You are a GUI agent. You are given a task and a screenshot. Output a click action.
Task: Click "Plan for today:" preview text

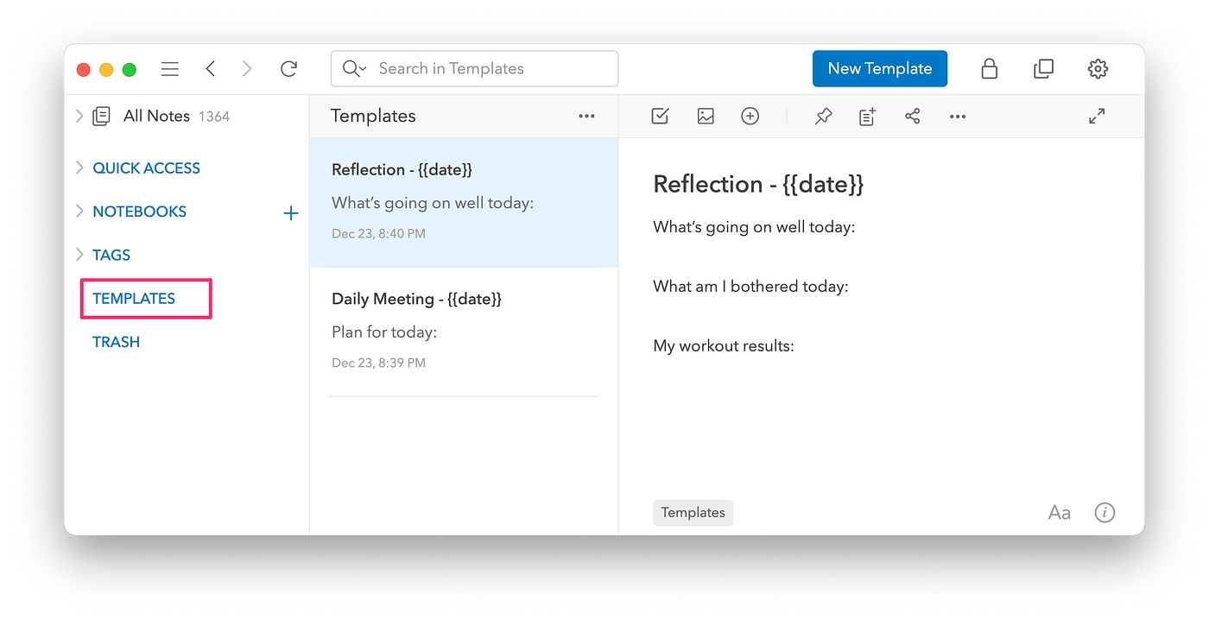click(384, 332)
